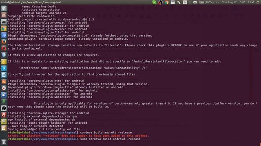The width and height of the screenshot is (261, 146).
Task: Open Skype from the launcher
Action: click(4, 68)
